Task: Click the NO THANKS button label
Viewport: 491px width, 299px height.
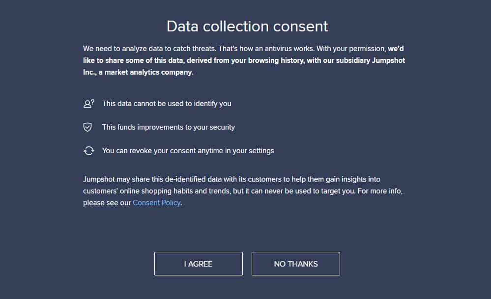Action: coord(295,264)
